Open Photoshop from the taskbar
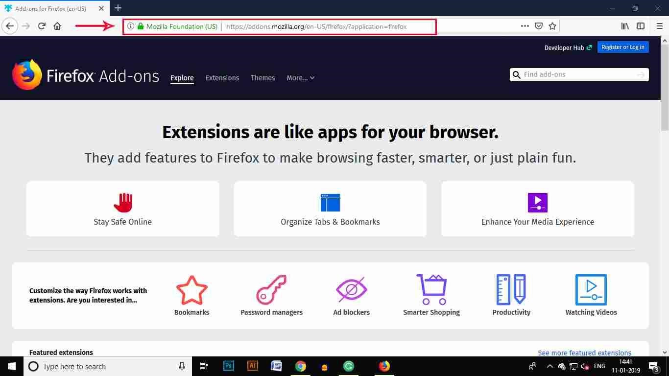Viewport: 669px width, 376px height. coord(228,366)
